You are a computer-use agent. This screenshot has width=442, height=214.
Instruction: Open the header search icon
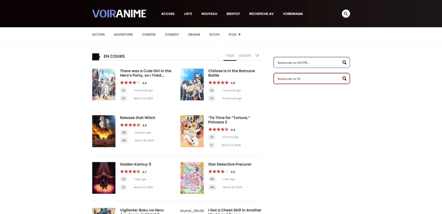point(346,14)
